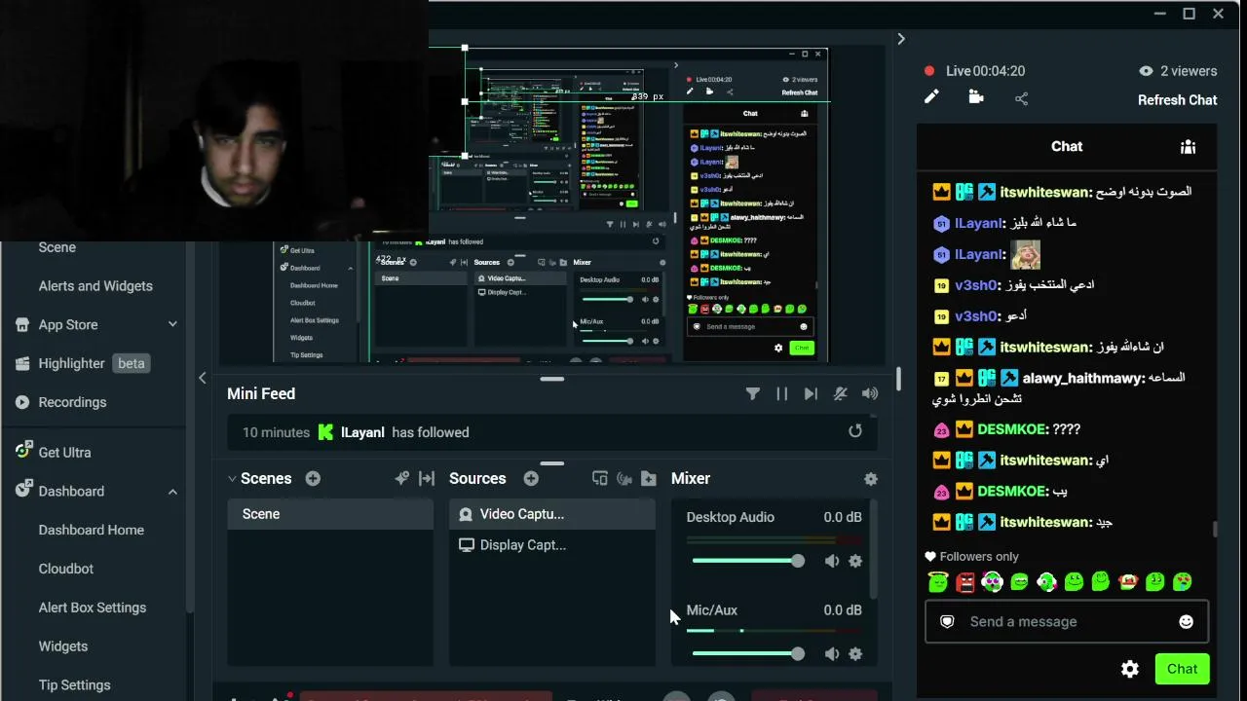The width and height of the screenshot is (1247, 701).
Task: Expand the App Store menu
Action: [172, 324]
